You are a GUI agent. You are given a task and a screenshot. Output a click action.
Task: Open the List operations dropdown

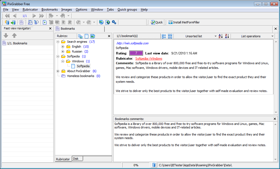pos(272,36)
